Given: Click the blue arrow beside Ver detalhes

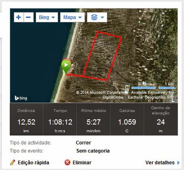Looking at the screenshot, I should [178, 163].
